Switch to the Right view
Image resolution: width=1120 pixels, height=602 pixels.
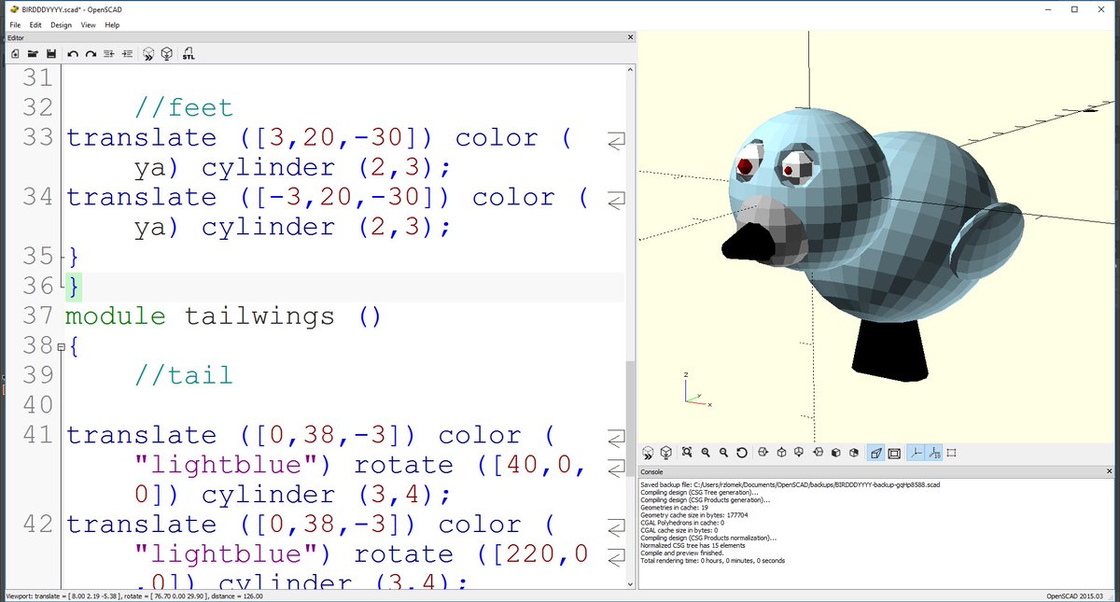(763, 453)
